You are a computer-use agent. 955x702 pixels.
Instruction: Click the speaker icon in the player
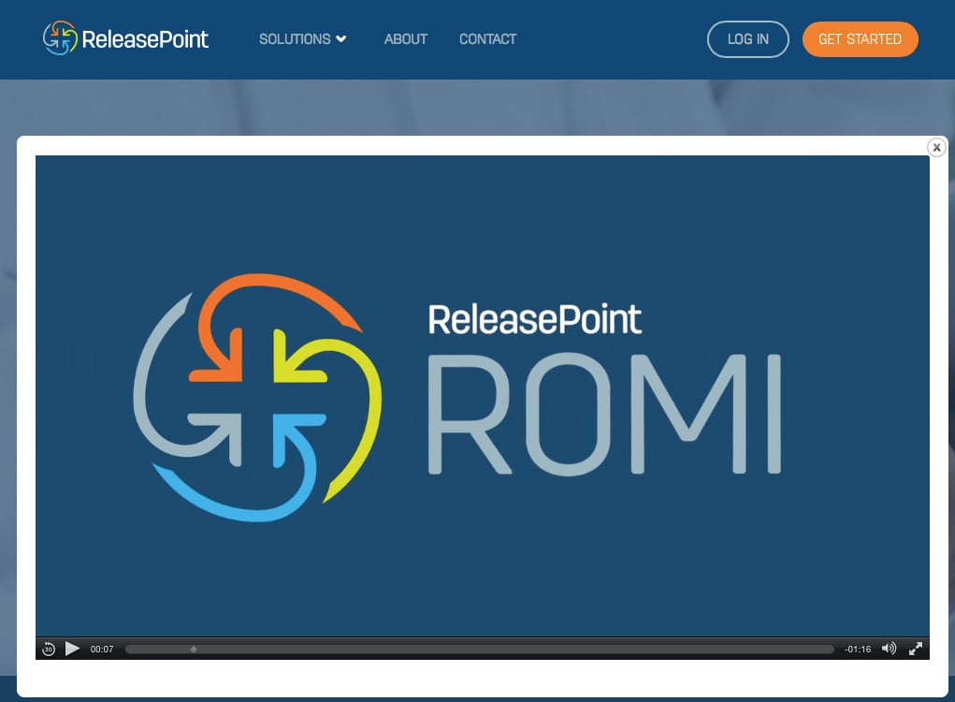coord(889,648)
